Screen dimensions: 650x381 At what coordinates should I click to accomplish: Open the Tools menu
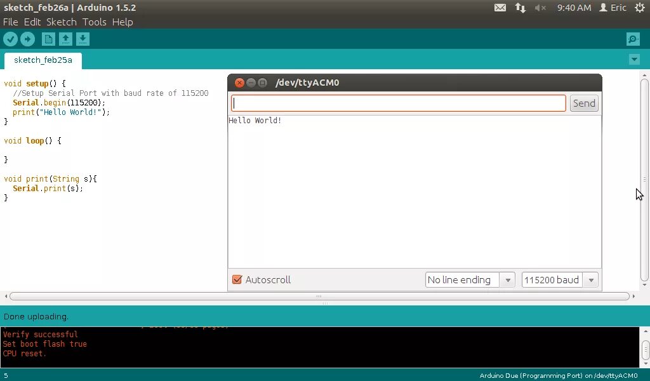[x=94, y=22]
